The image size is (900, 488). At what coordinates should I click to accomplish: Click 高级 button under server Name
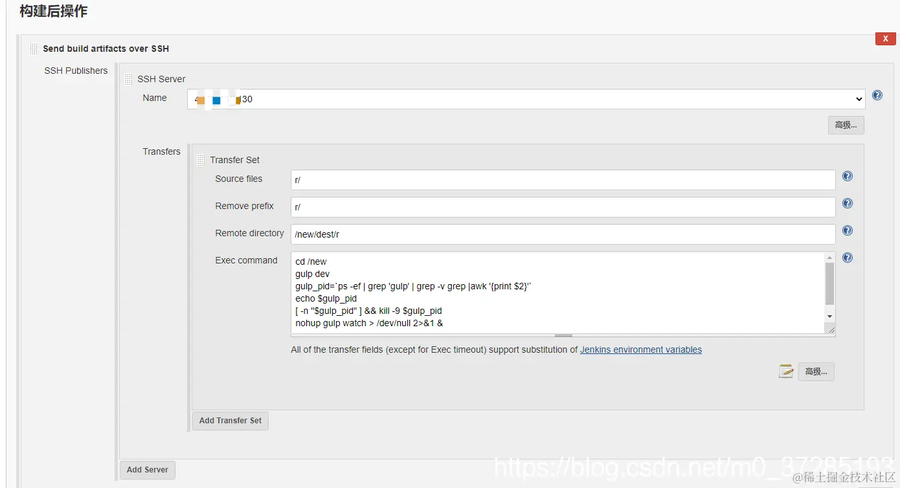tap(846, 125)
